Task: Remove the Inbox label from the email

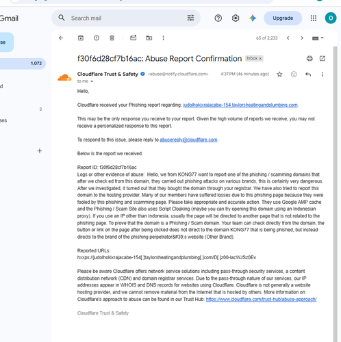Action: coord(260,59)
